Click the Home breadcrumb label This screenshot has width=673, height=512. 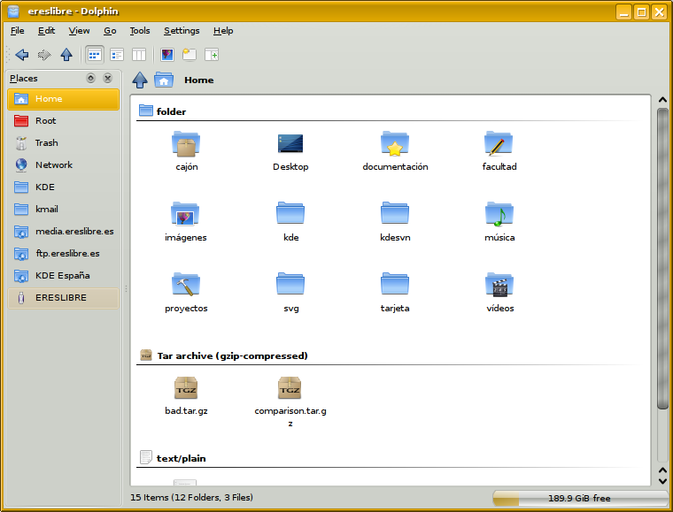pos(199,80)
